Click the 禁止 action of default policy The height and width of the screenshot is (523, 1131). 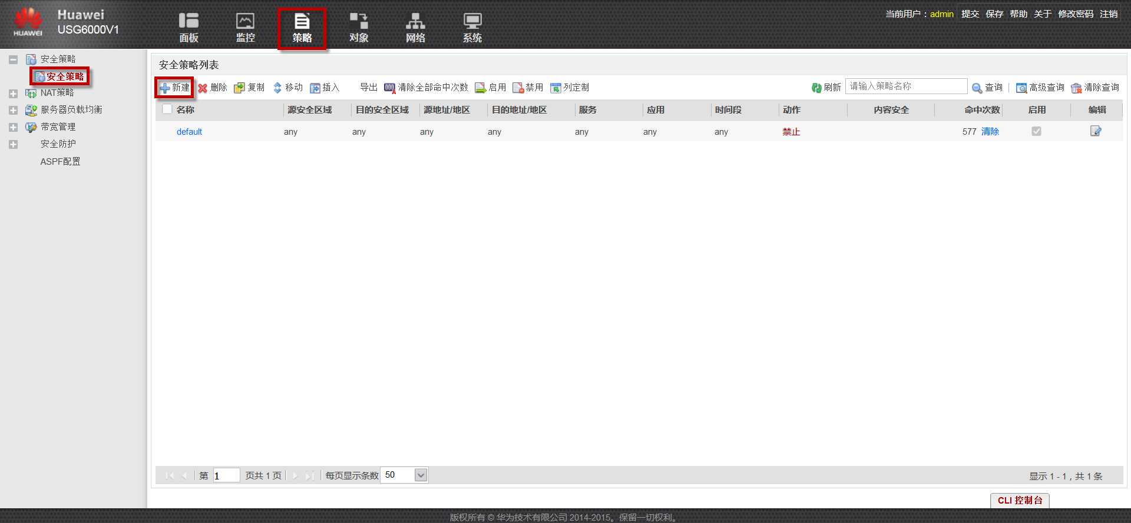(x=791, y=132)
